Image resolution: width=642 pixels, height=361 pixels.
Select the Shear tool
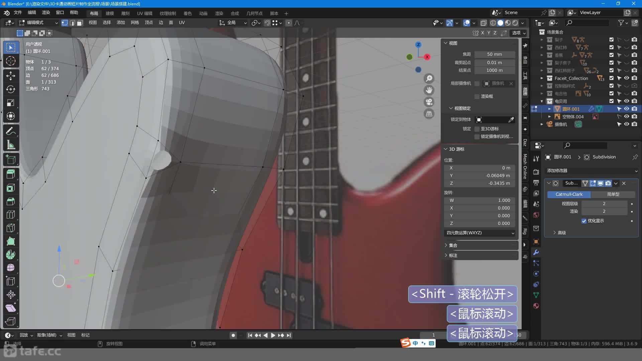click(11, 308)
